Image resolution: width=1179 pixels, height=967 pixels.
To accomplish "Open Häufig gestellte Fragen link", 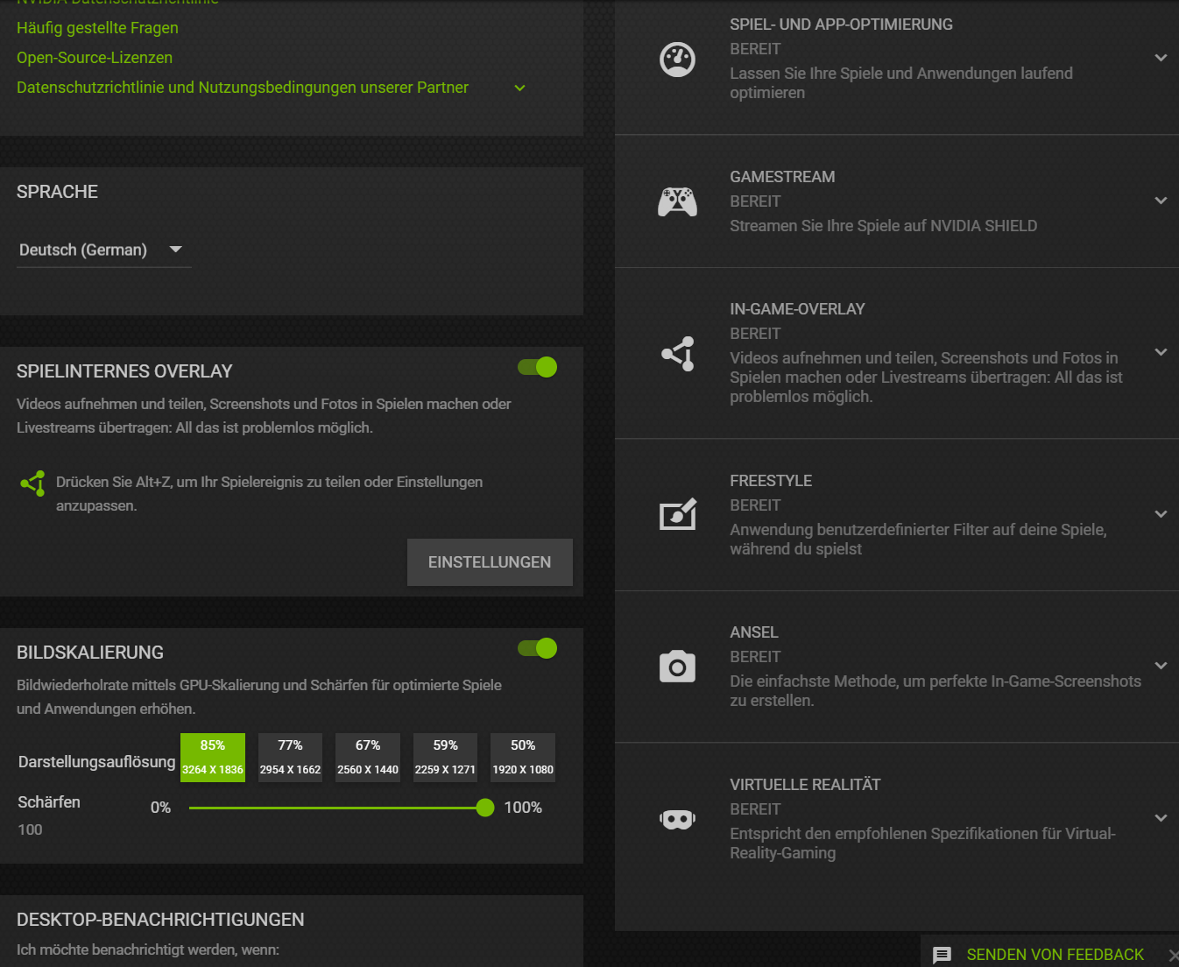I will tap(97, 28).
